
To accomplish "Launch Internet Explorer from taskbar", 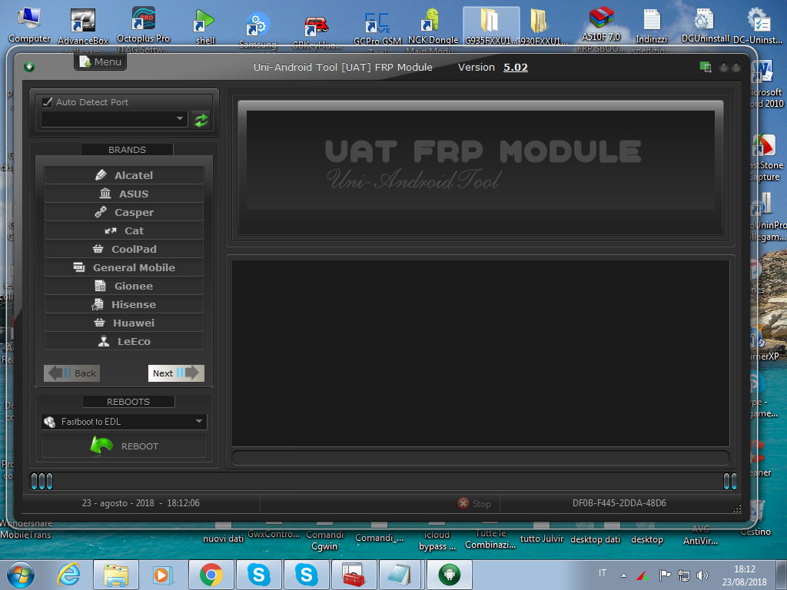I will point(68,575).
